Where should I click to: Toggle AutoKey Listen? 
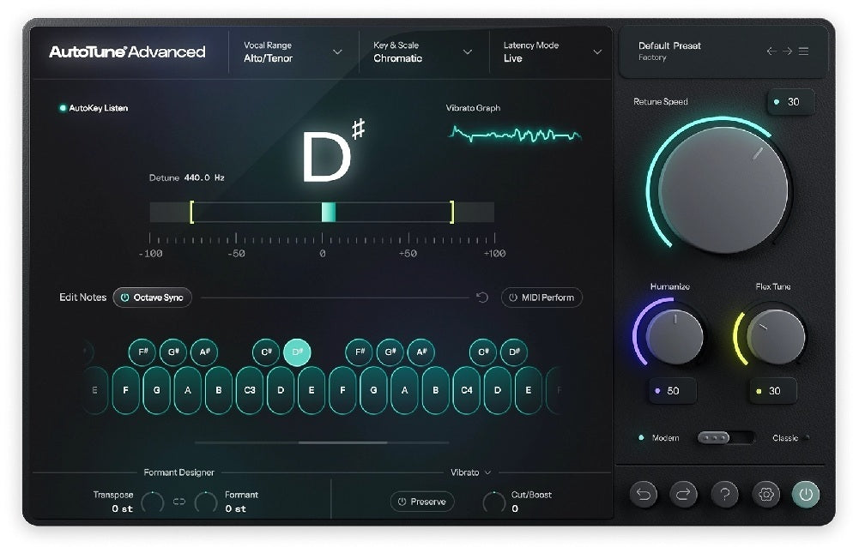tap(94, 108)
